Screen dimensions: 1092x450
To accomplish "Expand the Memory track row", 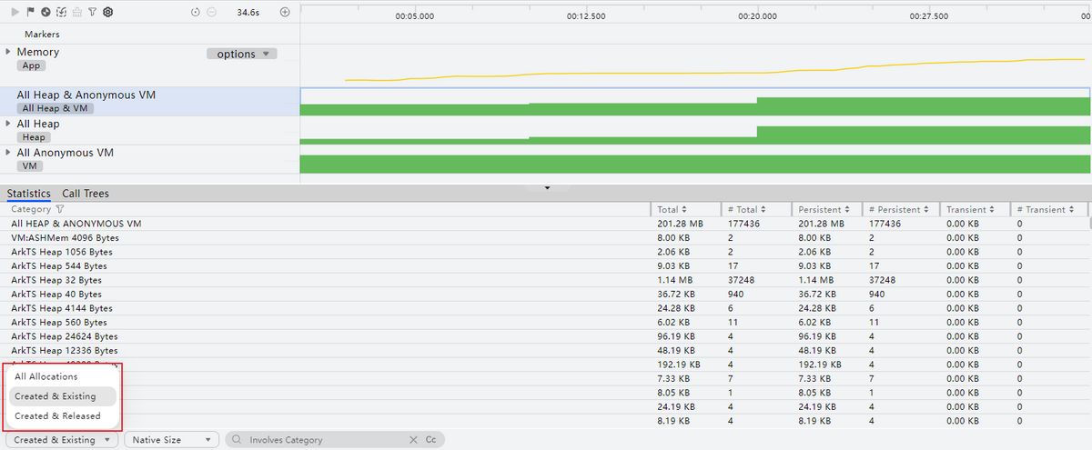I will click(8, 52).
